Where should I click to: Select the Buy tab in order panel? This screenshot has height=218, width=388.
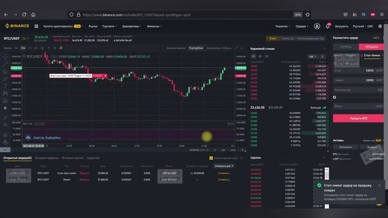click(x=346, y=47)
